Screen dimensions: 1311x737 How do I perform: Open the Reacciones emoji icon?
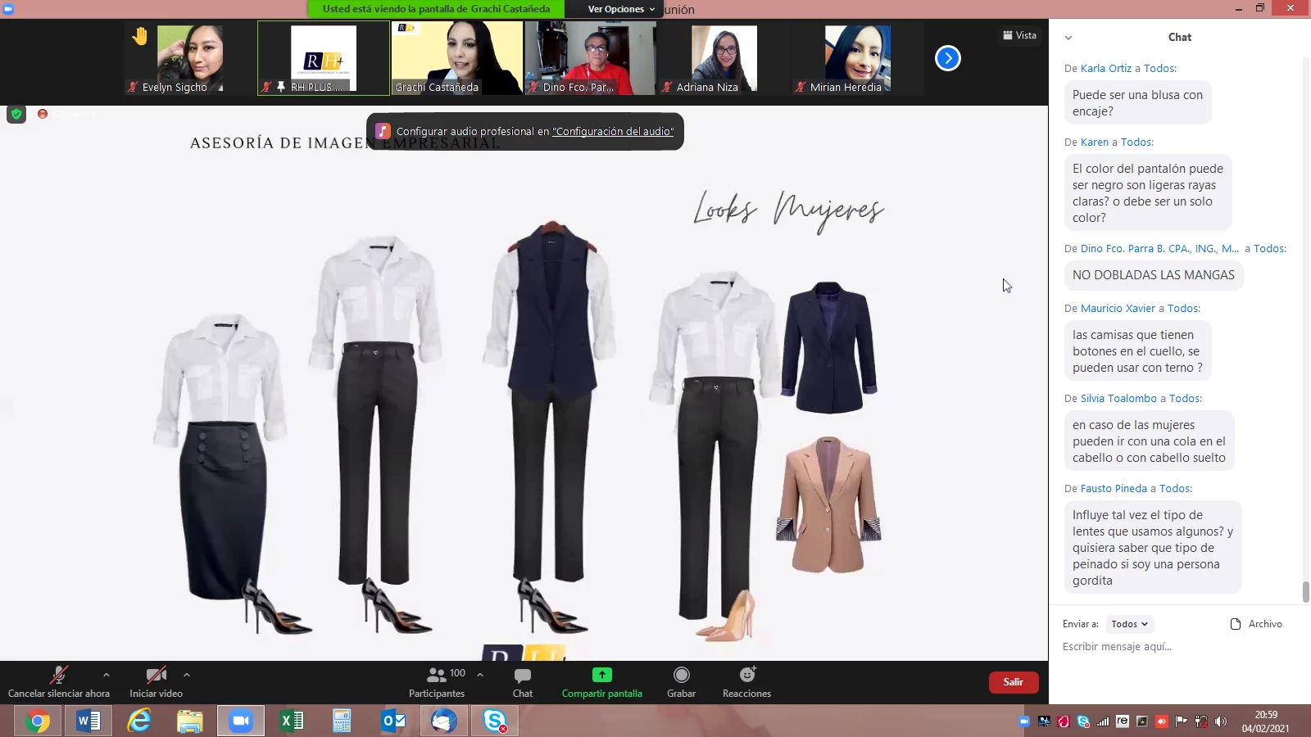(x=746, y=675)
